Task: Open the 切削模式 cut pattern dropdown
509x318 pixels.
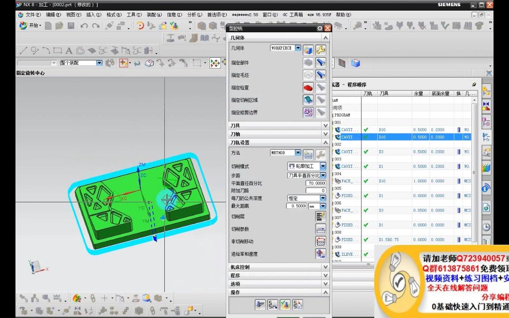Action: [x=323, y=166]
